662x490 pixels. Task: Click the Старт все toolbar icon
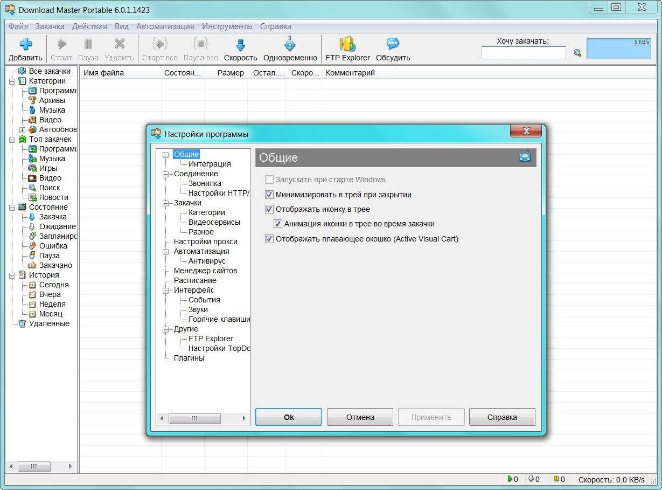(x=159, y=44)
